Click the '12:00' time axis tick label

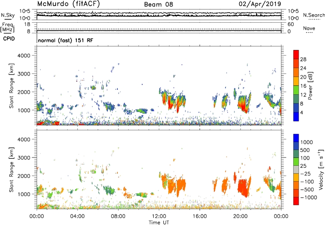point(159,216)
